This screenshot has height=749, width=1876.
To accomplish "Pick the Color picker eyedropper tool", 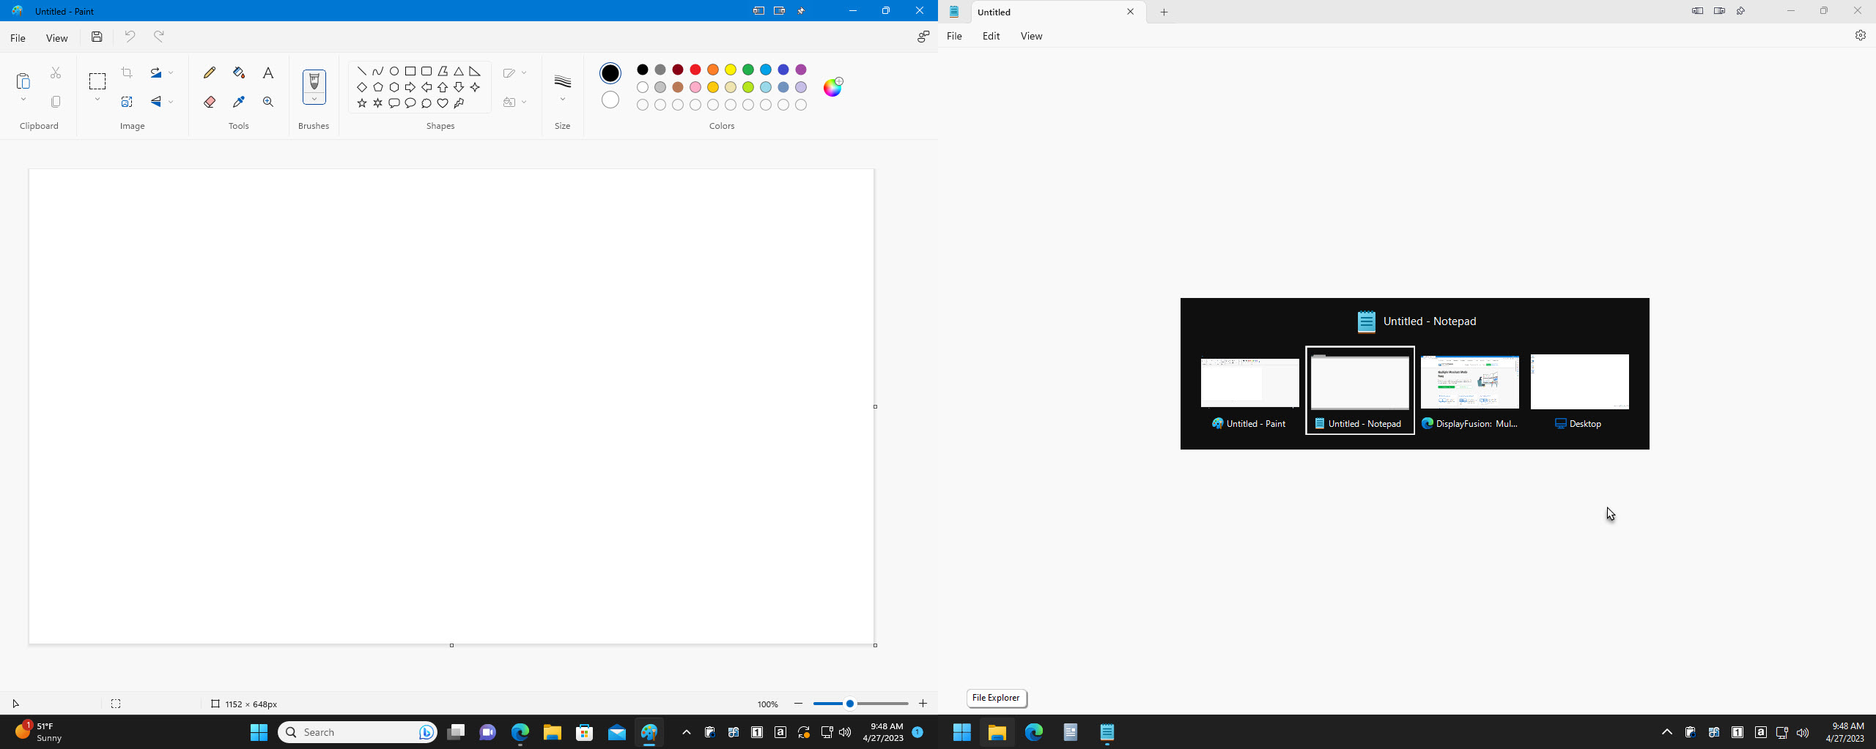I will pyautogui.click(x=239, y=102).
